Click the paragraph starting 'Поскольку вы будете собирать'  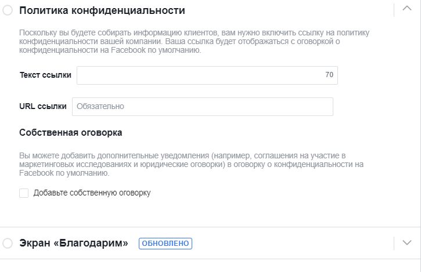pyautogui.click(x=194, y=41)
